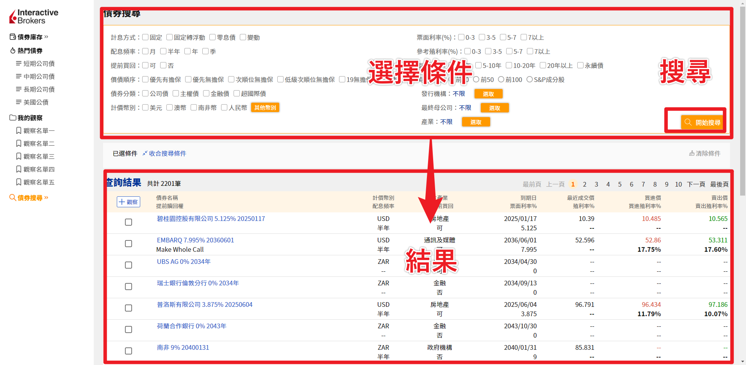This screenshot has height=365, width=746.
Task: Open 荷蘭合作銀行 0% 2043年 bond
Action: pyautogui.click(x=192, y=326)
